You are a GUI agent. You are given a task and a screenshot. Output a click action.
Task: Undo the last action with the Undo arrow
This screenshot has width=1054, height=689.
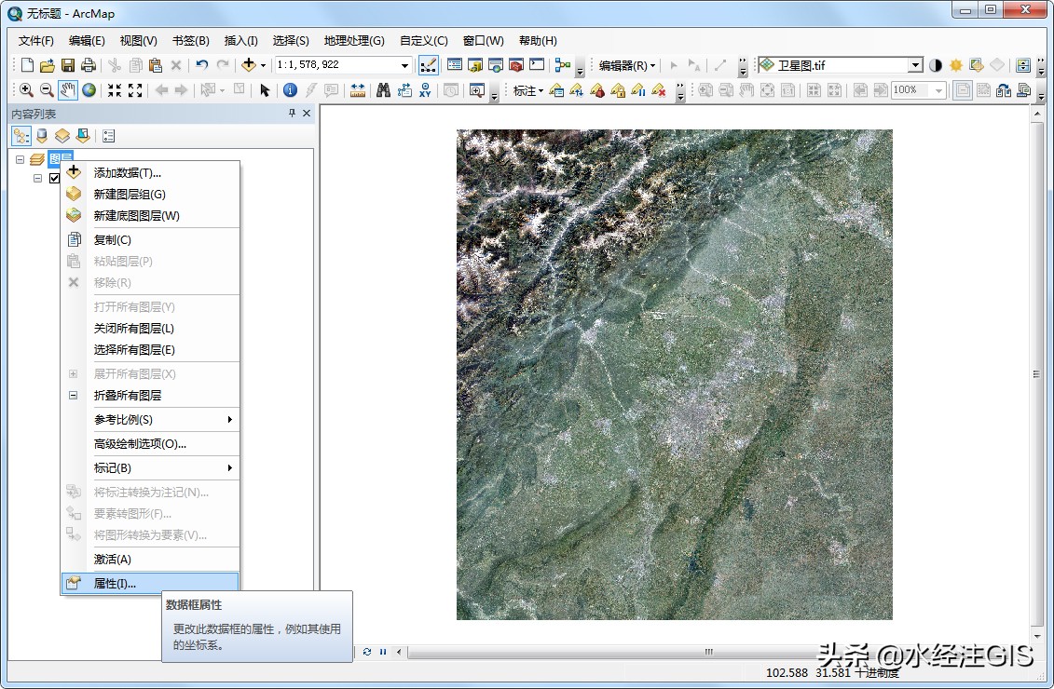[201, 65]
